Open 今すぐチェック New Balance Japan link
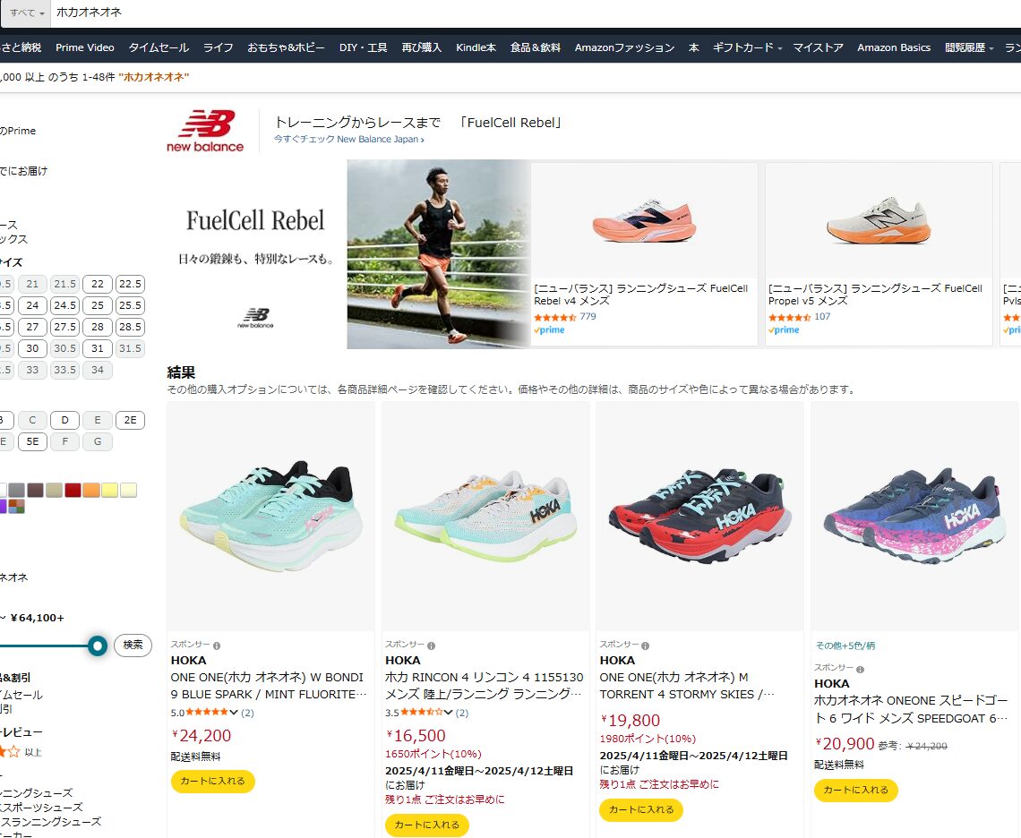 pyautogui.click(x=349, y=140)
